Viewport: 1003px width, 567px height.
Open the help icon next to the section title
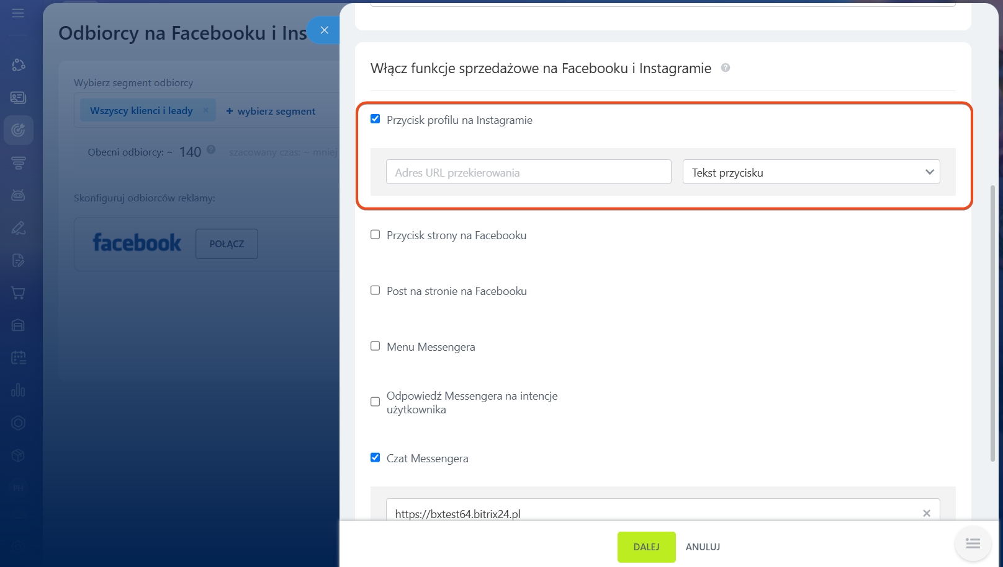pyautogui.click(x=726, y=68)
